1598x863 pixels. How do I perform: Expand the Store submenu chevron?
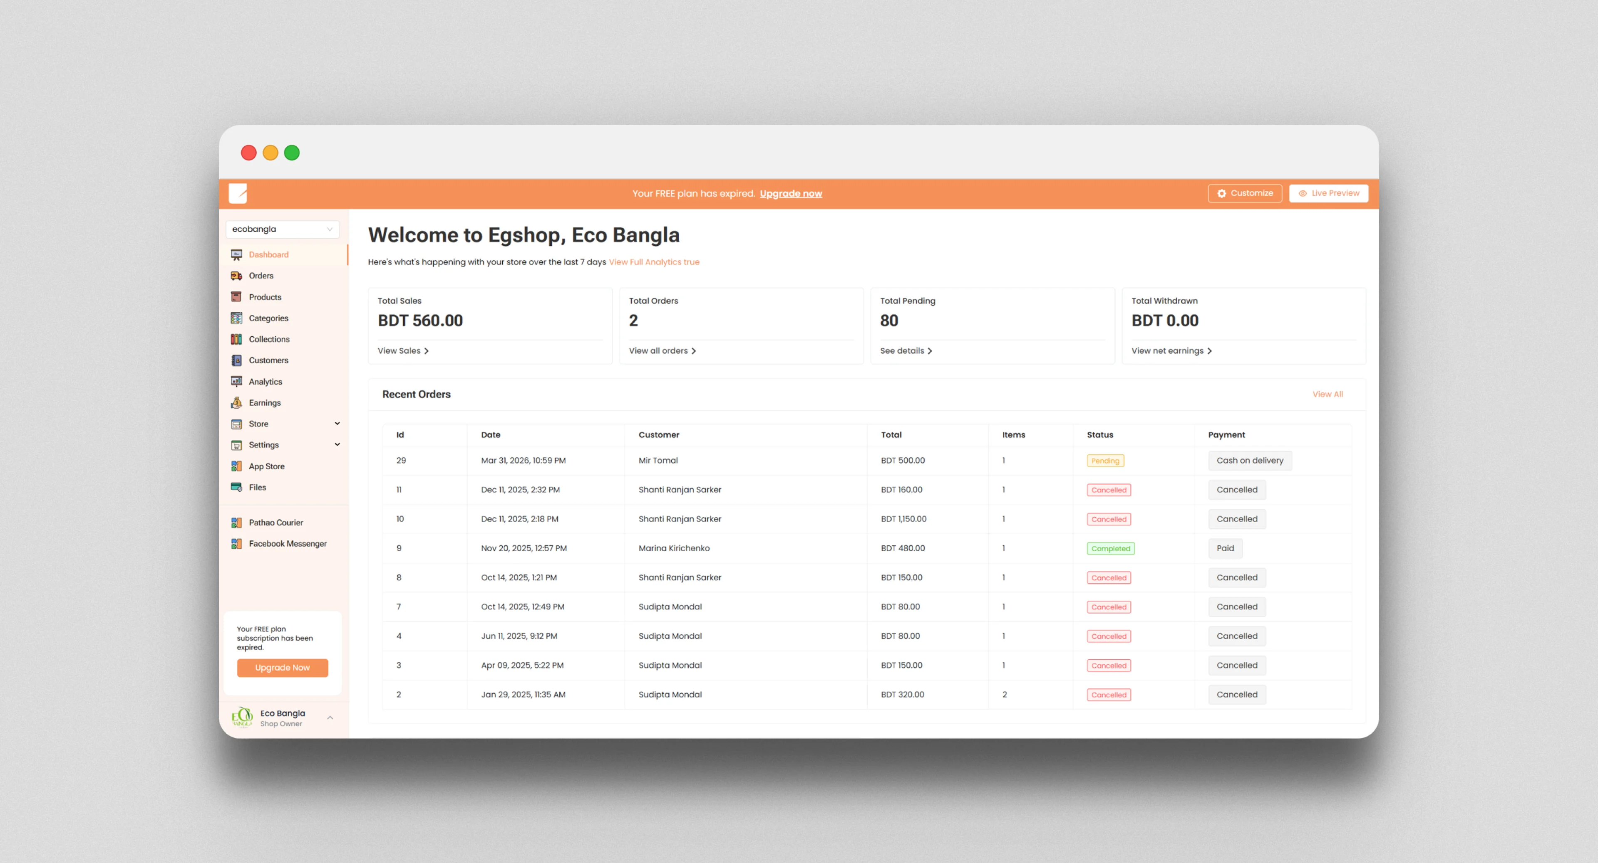click(x=337, y=424)
